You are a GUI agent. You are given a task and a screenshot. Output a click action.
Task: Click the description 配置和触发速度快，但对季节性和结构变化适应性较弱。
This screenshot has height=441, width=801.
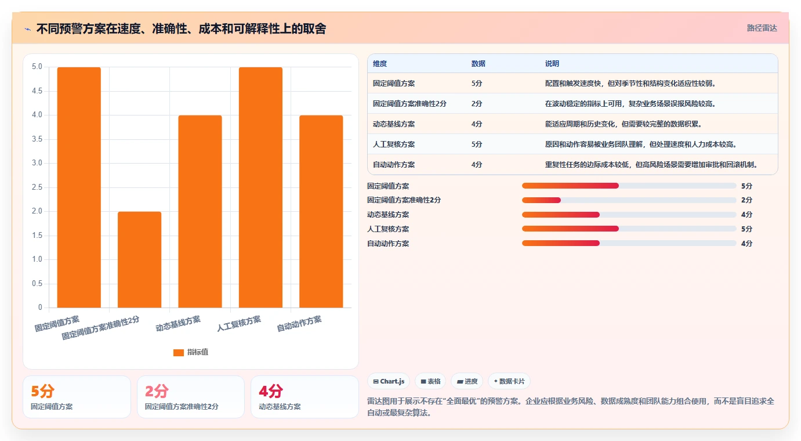(630, 83)
